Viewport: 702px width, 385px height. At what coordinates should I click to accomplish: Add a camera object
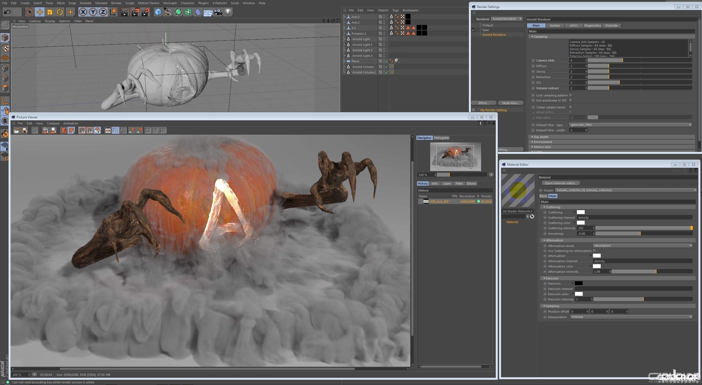coord(218,12)
